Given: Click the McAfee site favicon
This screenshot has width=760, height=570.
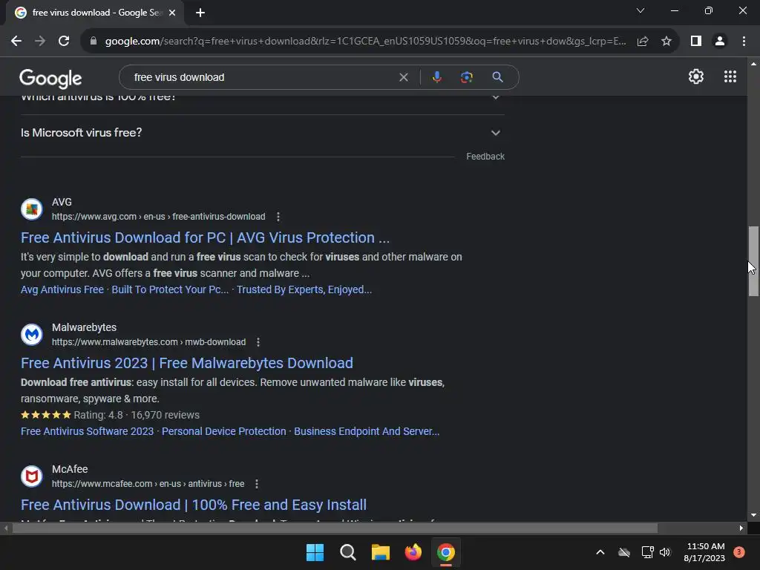Looking at the screenshot, I should point(32,476).
